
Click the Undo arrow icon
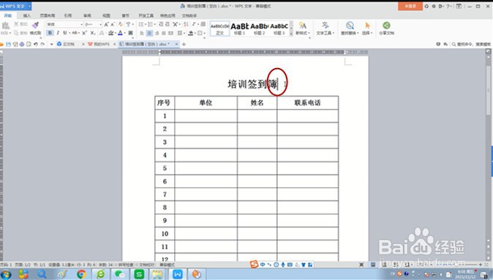point(36,45)
